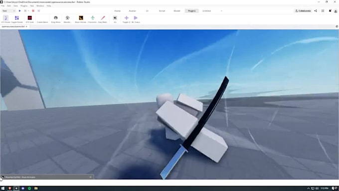
Task: Open Discord from the taskbar
Action: [x=23, y=189]
